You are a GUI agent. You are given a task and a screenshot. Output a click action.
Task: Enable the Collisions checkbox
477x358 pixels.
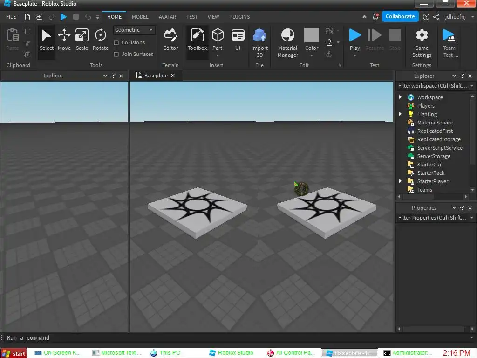[x=116, y=42]
